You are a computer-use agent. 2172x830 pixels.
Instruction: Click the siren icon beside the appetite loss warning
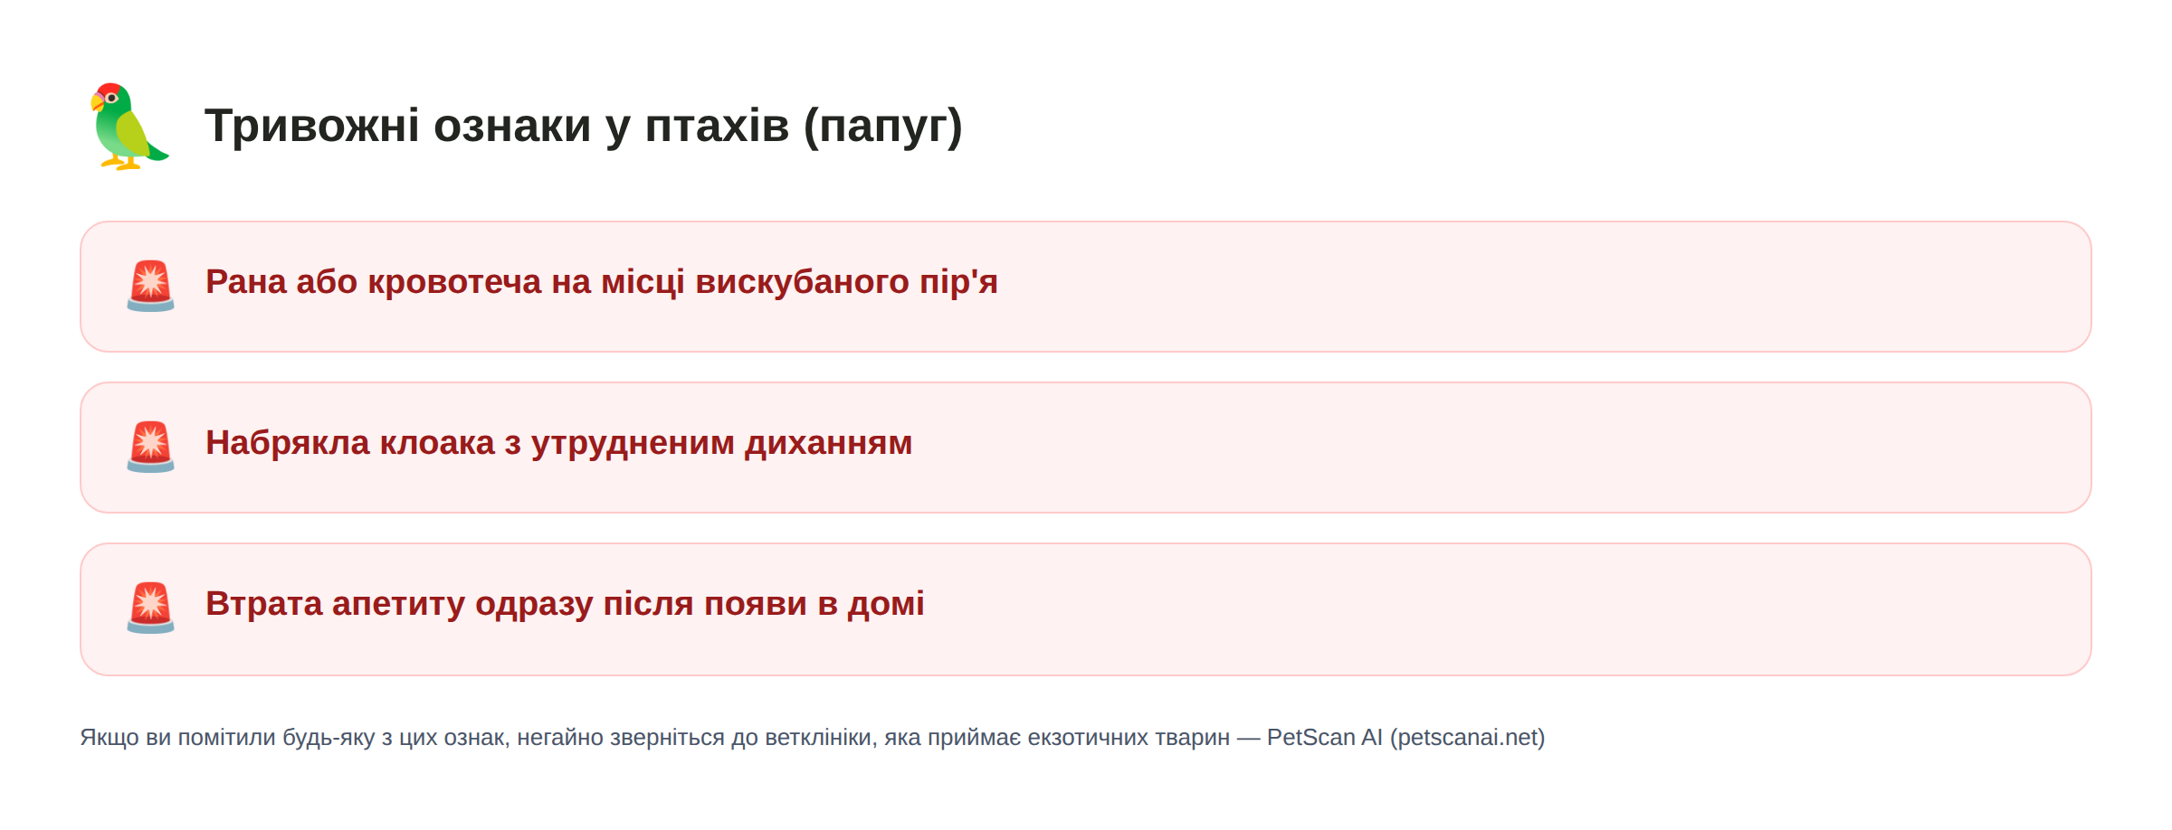coord(150,608)
